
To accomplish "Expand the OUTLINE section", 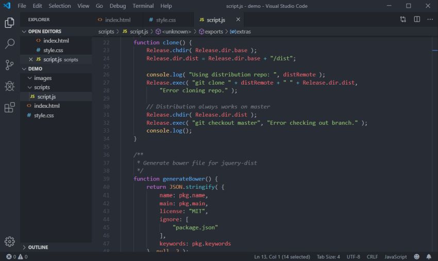I will tap(38, 247).
